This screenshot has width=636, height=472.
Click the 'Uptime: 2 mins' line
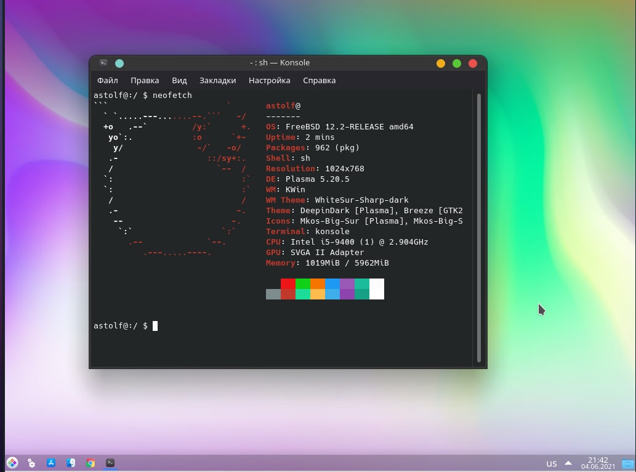click(x=300, y=137)
